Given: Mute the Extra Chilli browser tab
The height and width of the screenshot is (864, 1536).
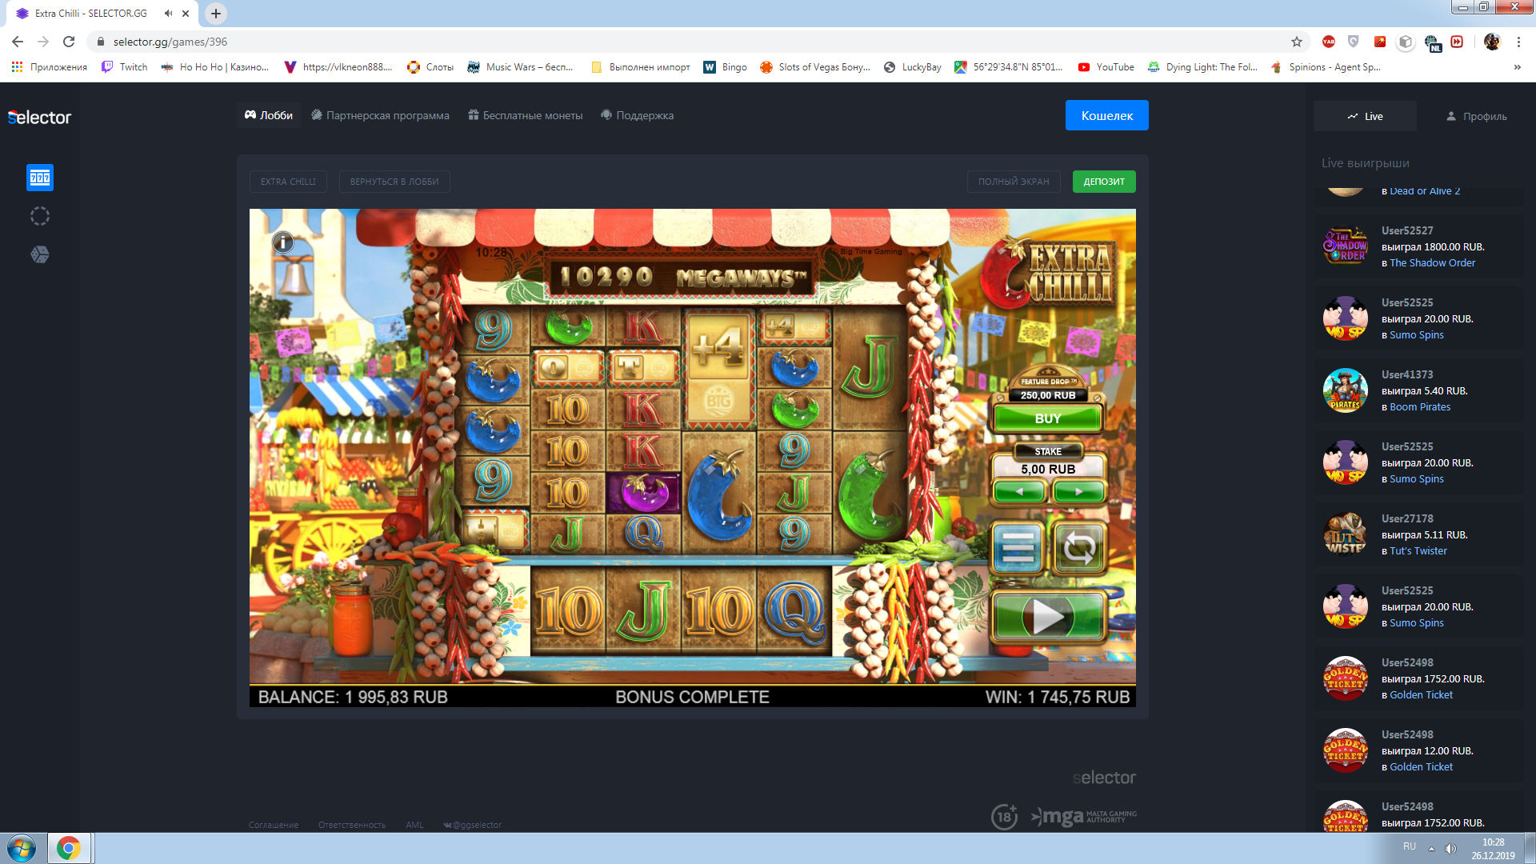Looking at the screenshot, I should pyautogui.click(x=168, y=14).
